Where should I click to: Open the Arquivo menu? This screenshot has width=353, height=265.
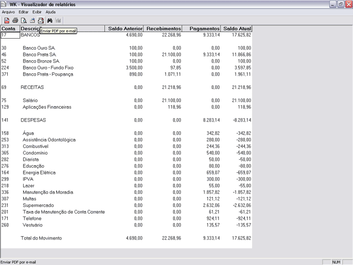(8, 12)
